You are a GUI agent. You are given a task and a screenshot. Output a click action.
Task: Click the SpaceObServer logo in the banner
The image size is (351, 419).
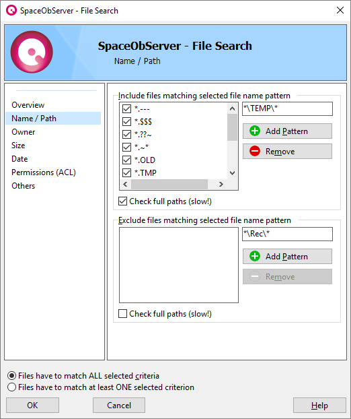click(x=32, y=52)
